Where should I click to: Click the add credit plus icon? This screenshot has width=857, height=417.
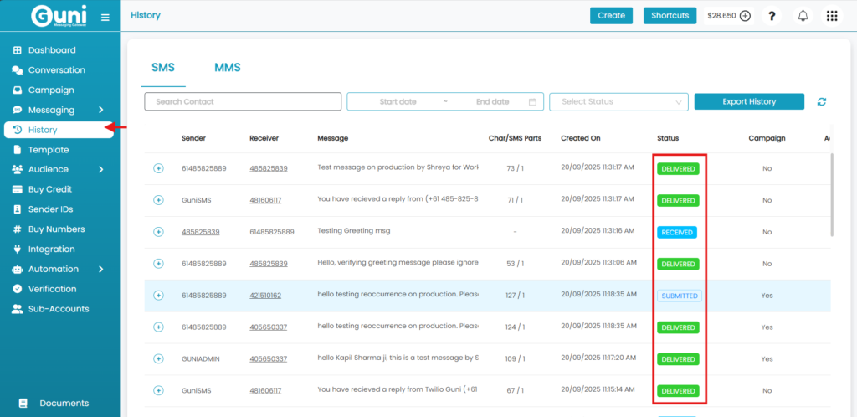pyautogui.click(x=745, y=16)
